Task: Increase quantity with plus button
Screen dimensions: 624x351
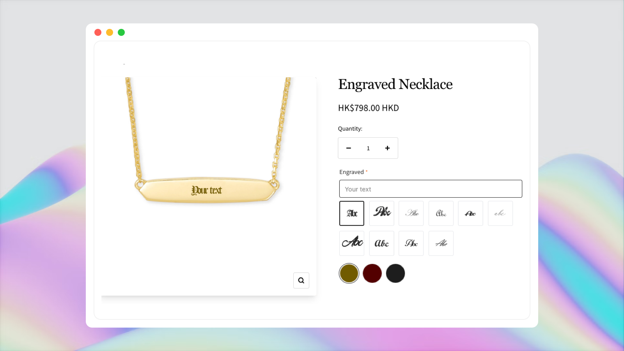Action: pyautogui.click(x=387, y=148)
